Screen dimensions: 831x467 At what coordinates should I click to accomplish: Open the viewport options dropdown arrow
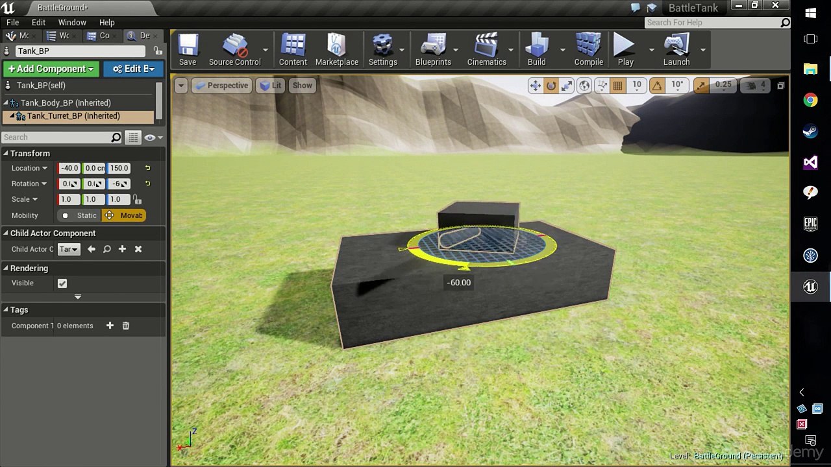[181, 86]
